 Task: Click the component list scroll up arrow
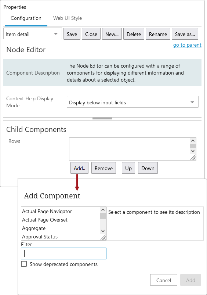(103, 210)
